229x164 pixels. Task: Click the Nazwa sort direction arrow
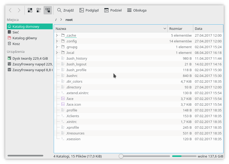pos(165,29)
